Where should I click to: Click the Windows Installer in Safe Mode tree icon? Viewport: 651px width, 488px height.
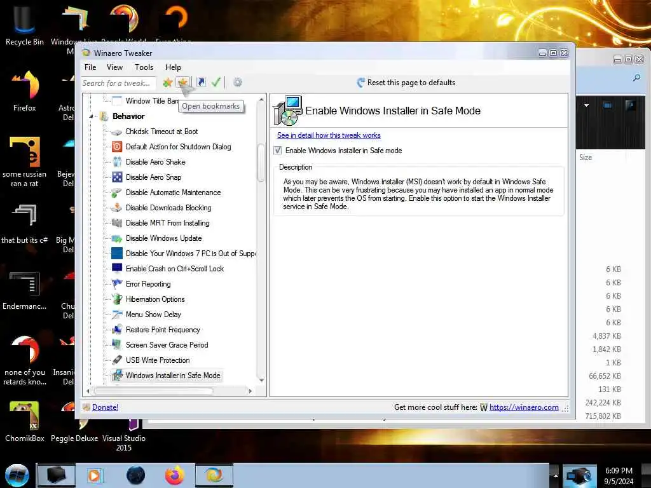(117, 376)
